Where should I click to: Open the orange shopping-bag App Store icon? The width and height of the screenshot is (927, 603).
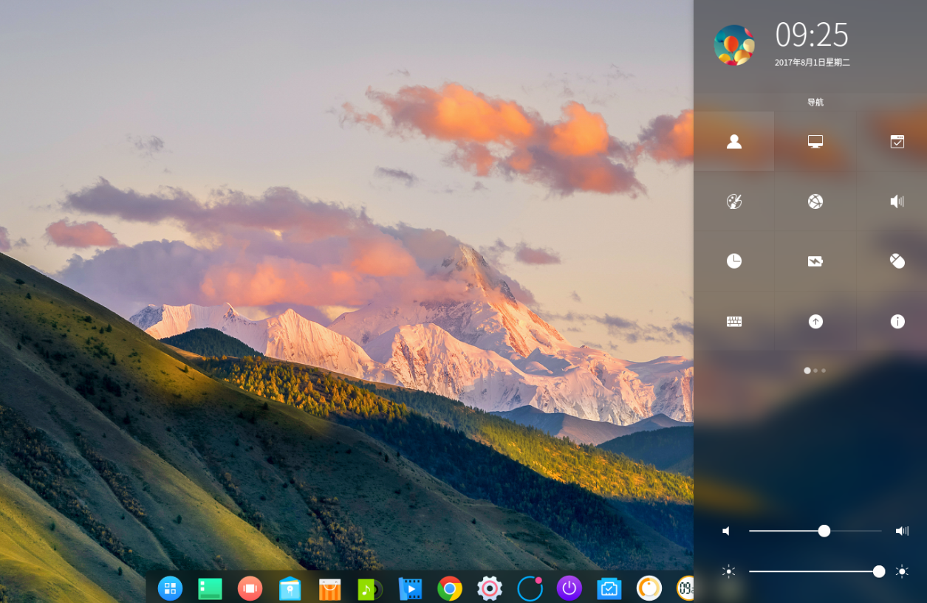(x=329, y=589)
